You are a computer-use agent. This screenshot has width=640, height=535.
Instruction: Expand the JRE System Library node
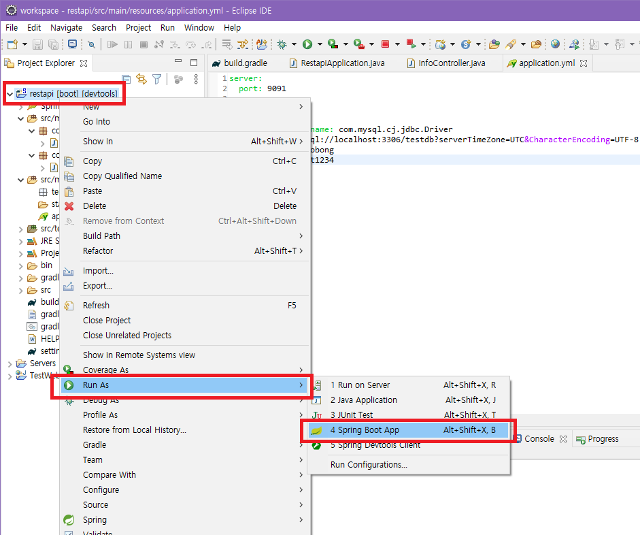(21, 242)
